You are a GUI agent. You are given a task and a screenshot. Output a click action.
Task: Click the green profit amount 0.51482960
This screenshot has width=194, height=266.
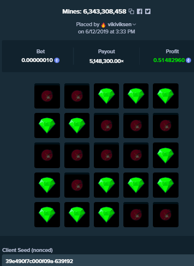[169, 60]
